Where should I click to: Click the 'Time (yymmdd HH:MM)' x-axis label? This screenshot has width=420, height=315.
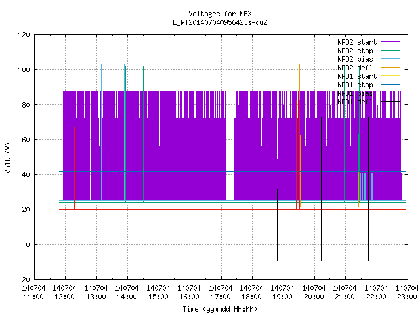220,309
